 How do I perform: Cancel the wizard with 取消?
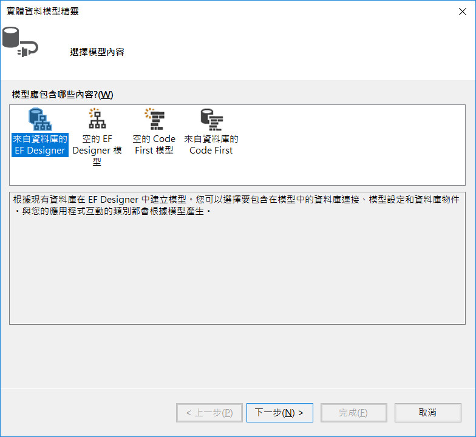pos(427,413)
